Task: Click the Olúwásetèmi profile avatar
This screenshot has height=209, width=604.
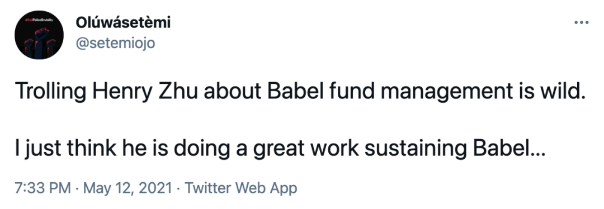Action: 39,37
